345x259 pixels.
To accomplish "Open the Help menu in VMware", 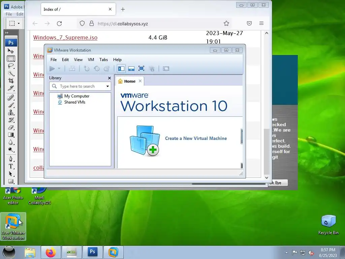I will point(117,60).
